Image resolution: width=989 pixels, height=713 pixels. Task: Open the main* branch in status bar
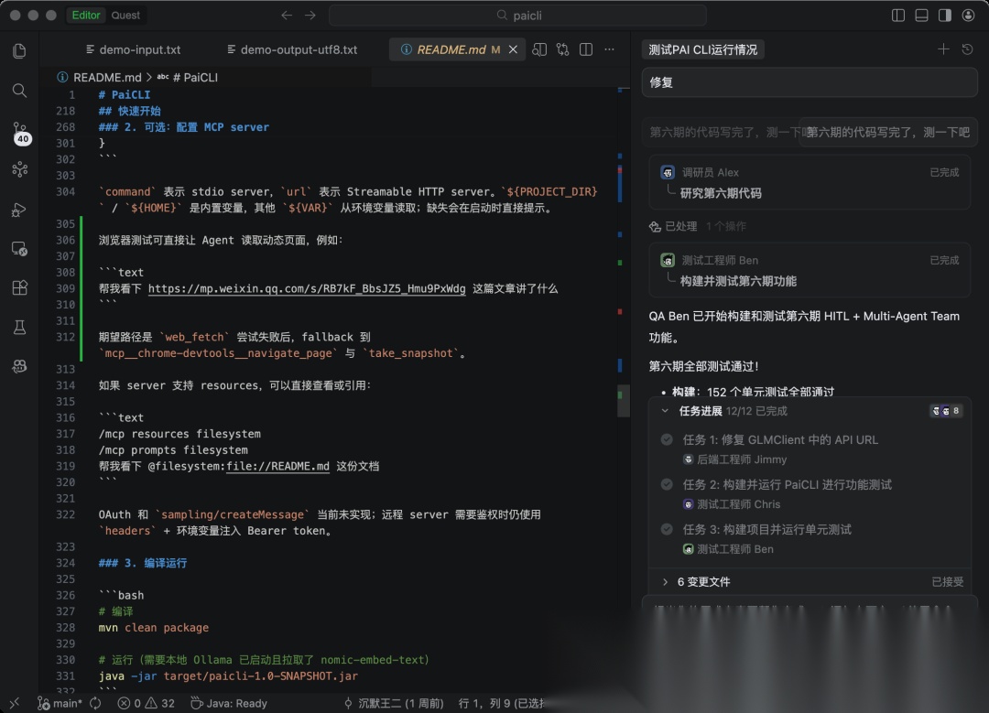tap(60, 703)
